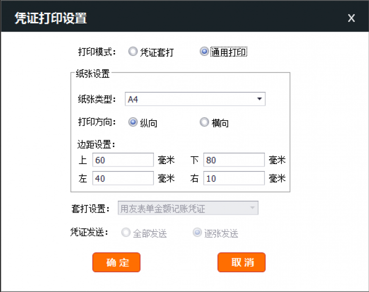The height and width of the screenshot is (292, 369).
Task: Close the 凭证打印设置 dialog with X
Action: click(x=351, y=18)
